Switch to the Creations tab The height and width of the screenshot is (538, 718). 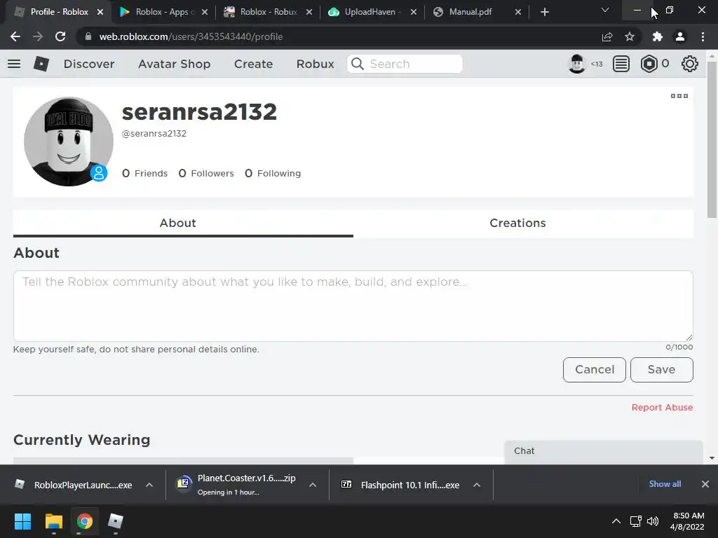pos(523,223)
